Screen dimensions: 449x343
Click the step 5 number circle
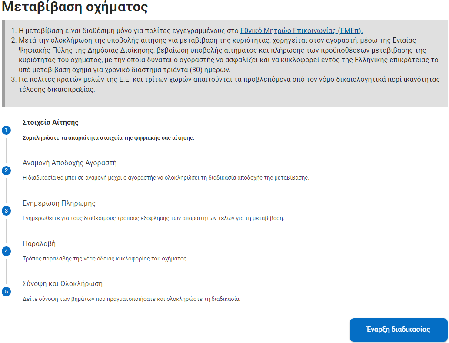point(6,291)
